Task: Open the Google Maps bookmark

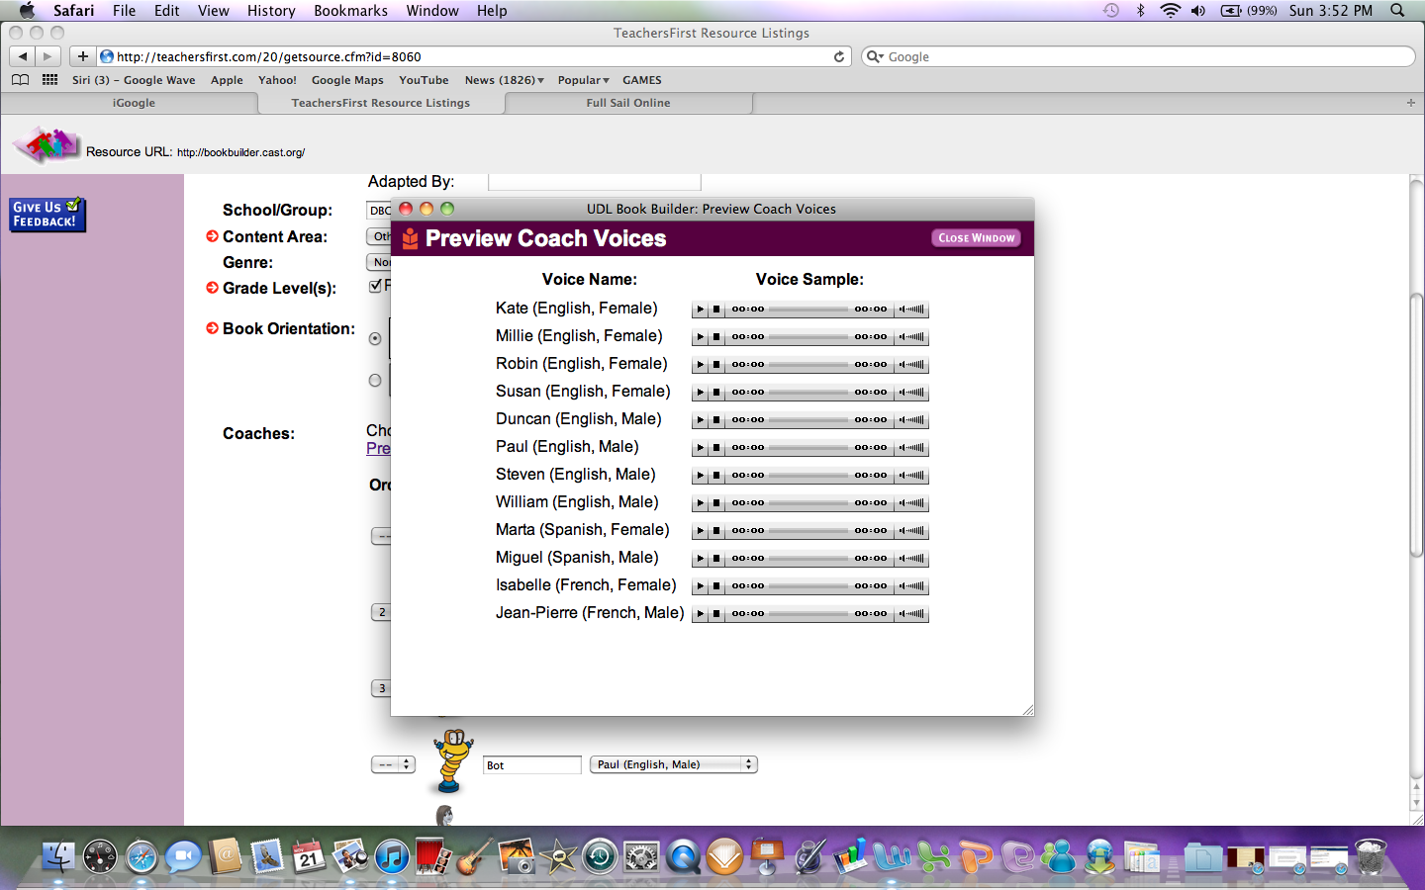Action: coord(347,80)
